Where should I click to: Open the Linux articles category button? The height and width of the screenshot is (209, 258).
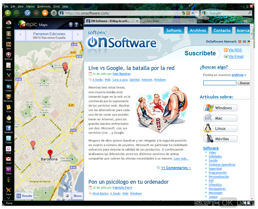[x=220, y=129]
